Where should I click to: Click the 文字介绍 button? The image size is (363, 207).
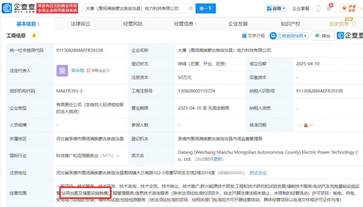(x=253, y=36)
